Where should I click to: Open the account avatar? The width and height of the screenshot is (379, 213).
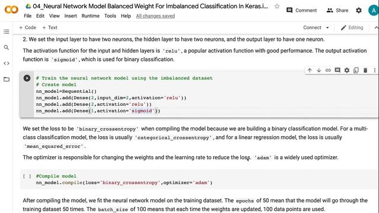(x=374, y=11)
